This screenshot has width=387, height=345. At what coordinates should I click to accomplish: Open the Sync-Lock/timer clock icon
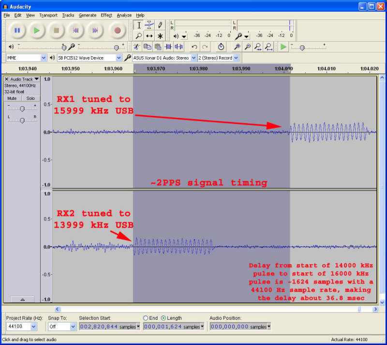tap(221, 47)
